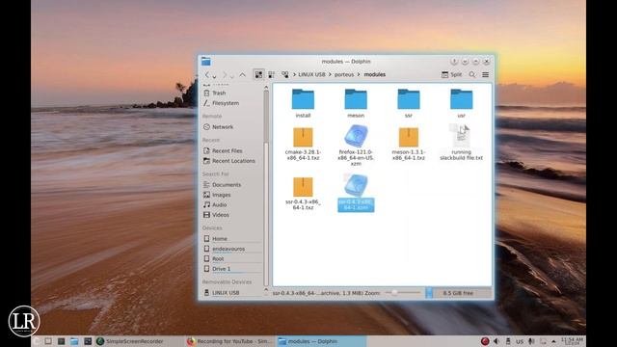
Task: Go up to the parent folder
Action: click(242, 74)
